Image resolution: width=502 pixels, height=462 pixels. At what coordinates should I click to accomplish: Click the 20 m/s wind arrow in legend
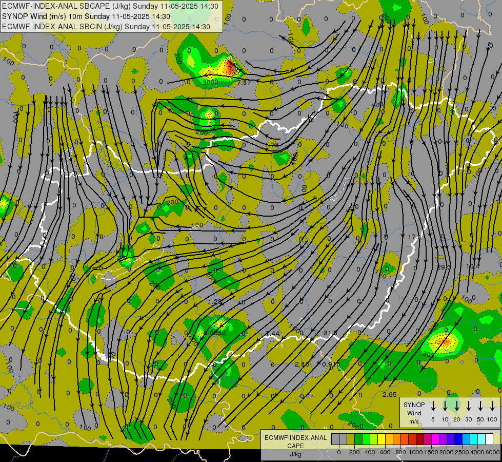tap(457, 406)
